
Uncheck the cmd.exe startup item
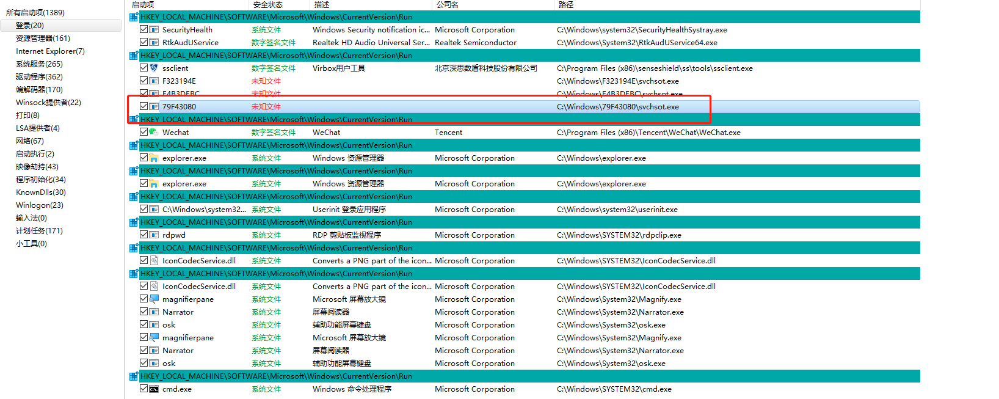143,389
